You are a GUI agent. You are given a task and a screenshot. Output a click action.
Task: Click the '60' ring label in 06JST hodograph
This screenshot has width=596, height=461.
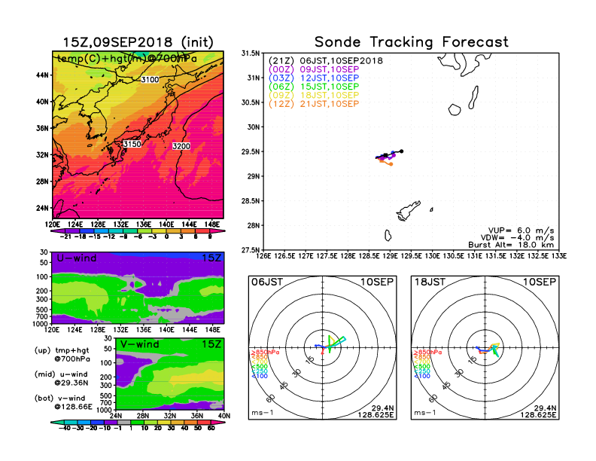tap(271, 398)
